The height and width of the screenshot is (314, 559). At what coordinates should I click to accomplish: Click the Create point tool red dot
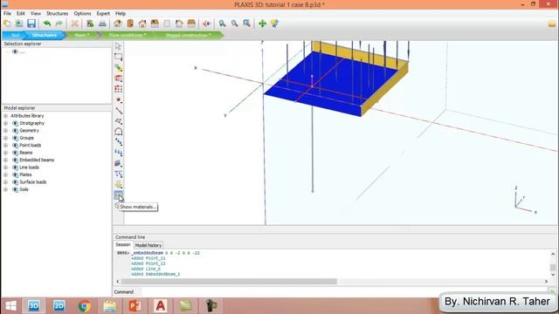click(119, 99)
